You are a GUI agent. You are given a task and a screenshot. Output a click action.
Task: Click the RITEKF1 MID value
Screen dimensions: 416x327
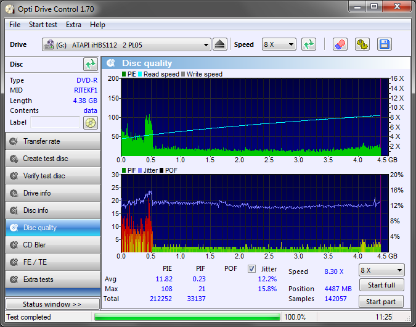coord(86,90)
